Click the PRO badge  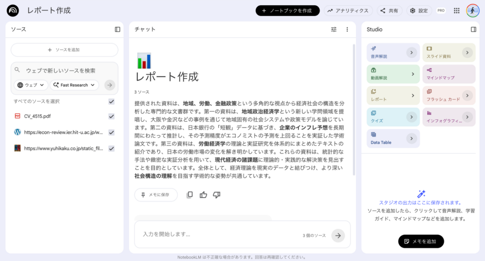(441, 10)
